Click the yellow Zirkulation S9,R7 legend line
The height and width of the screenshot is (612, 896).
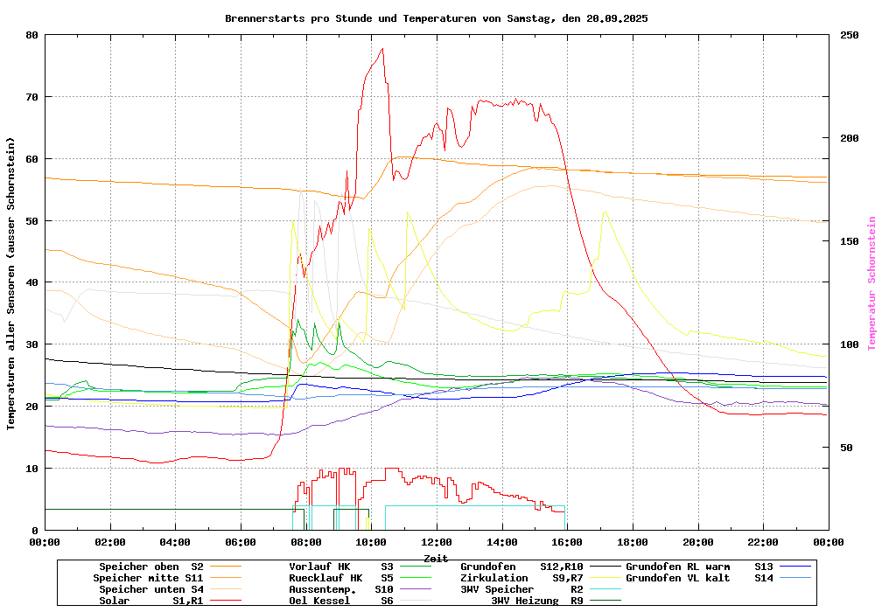tap(605, 578)
